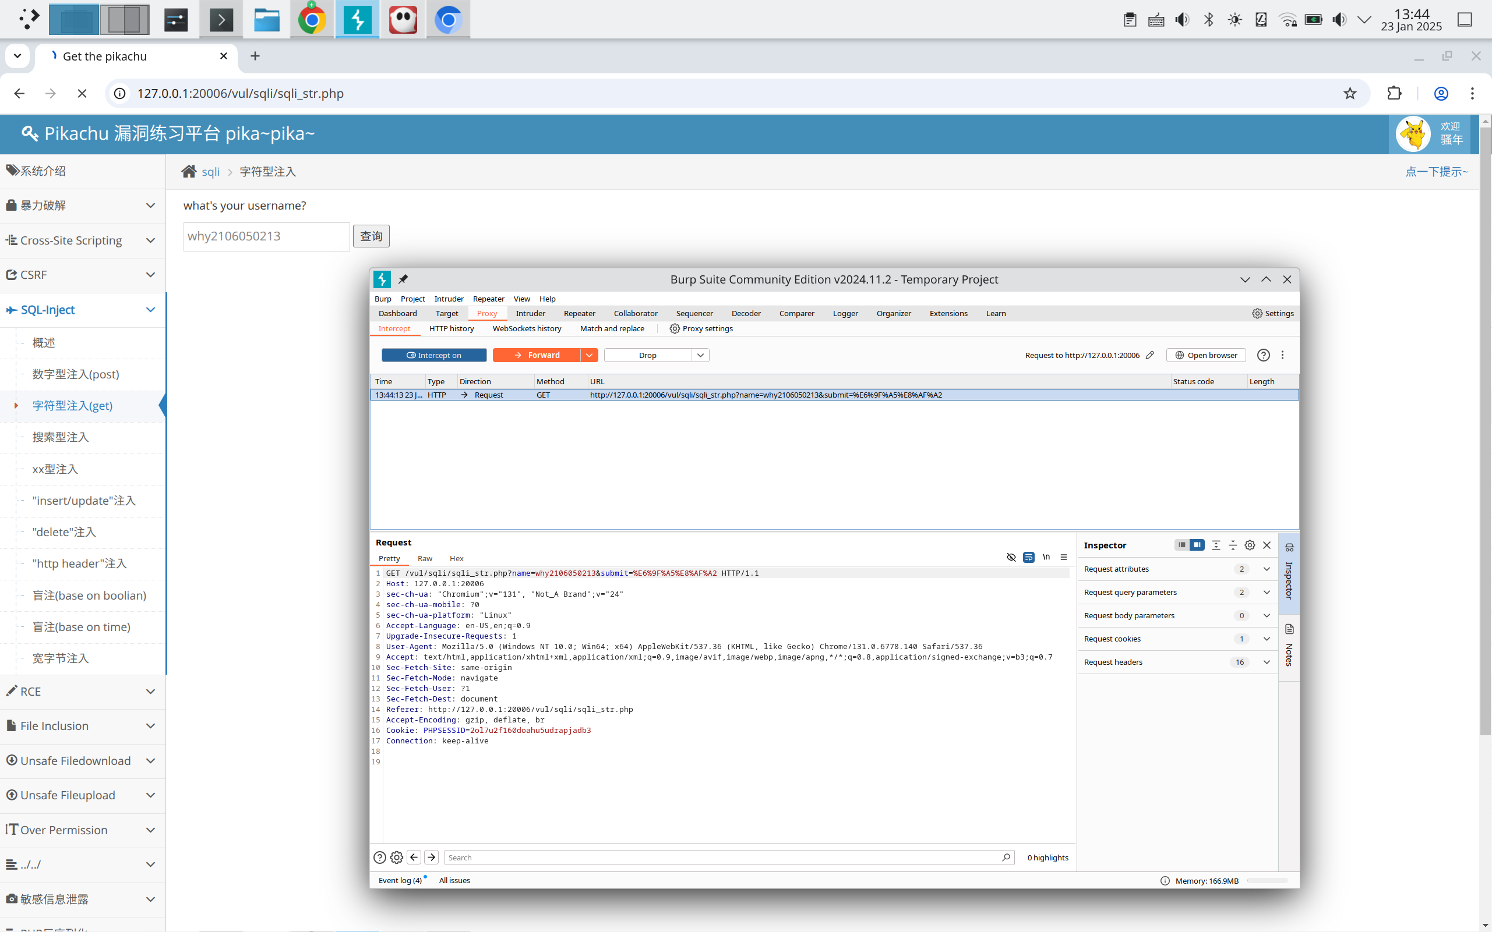Click the username input field

(266, 237)
